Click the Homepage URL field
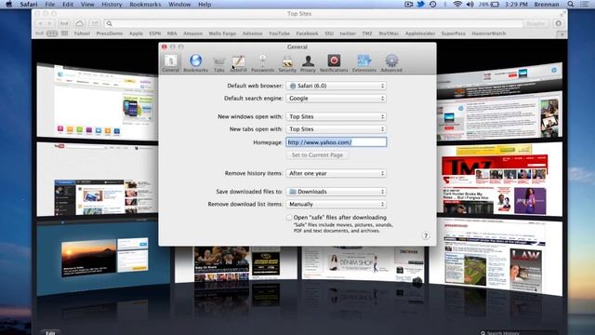 point(337,142)
